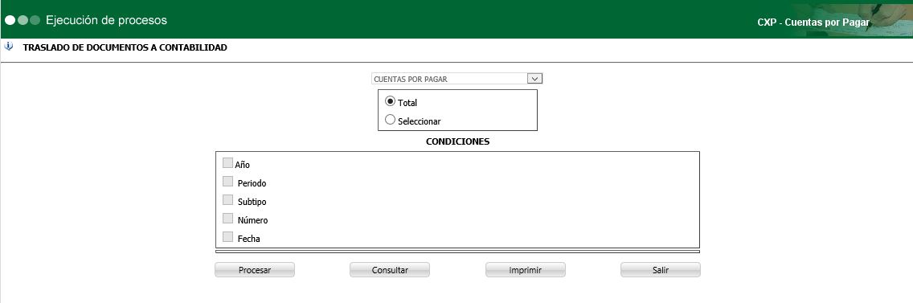The width and height of the screenshot is (913, 303).
Task: Toggle the Número checkbox
Action: [x=227, y=219]
